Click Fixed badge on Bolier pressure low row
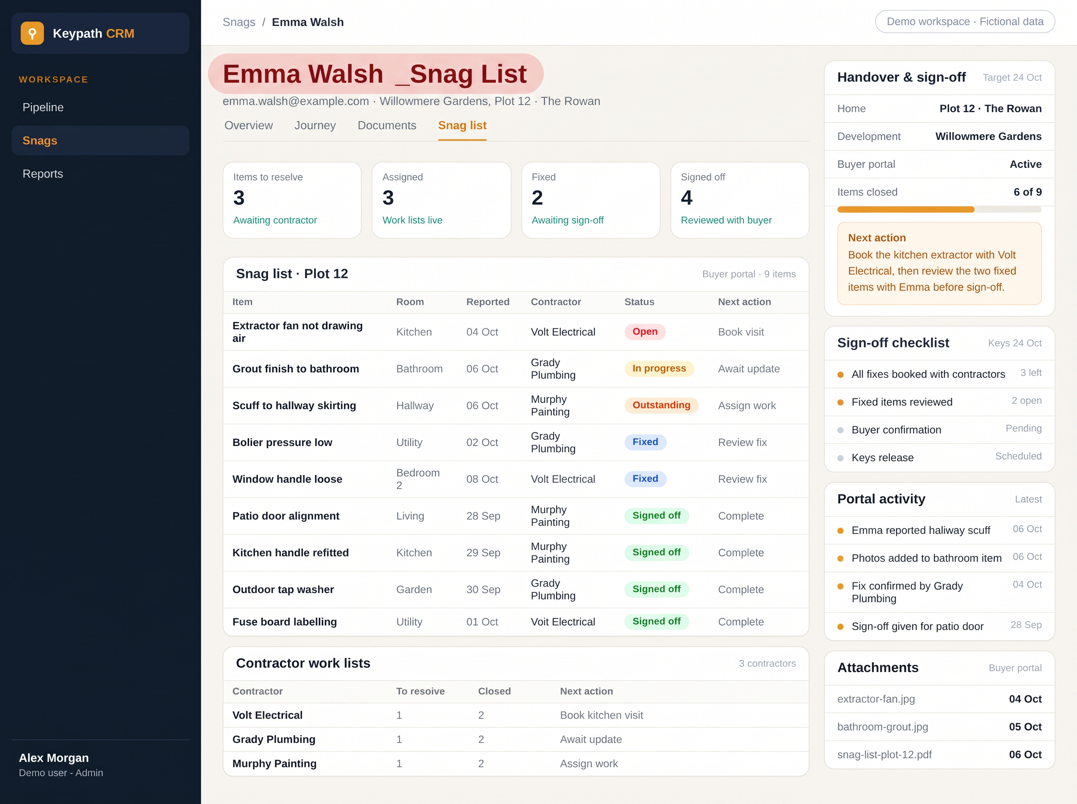Viewport: 1077px width, 804px height. pos(645,442)
